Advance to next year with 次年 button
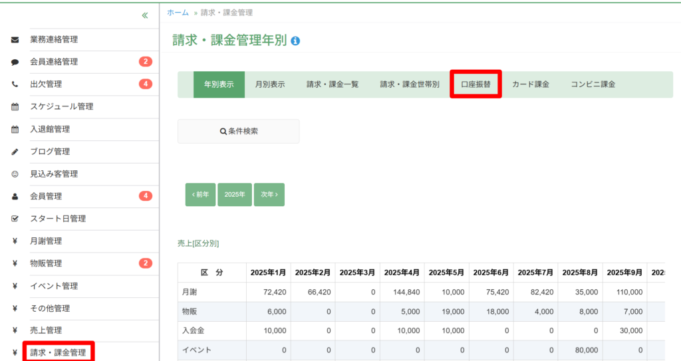681x361 pixels. coord(269,195)
